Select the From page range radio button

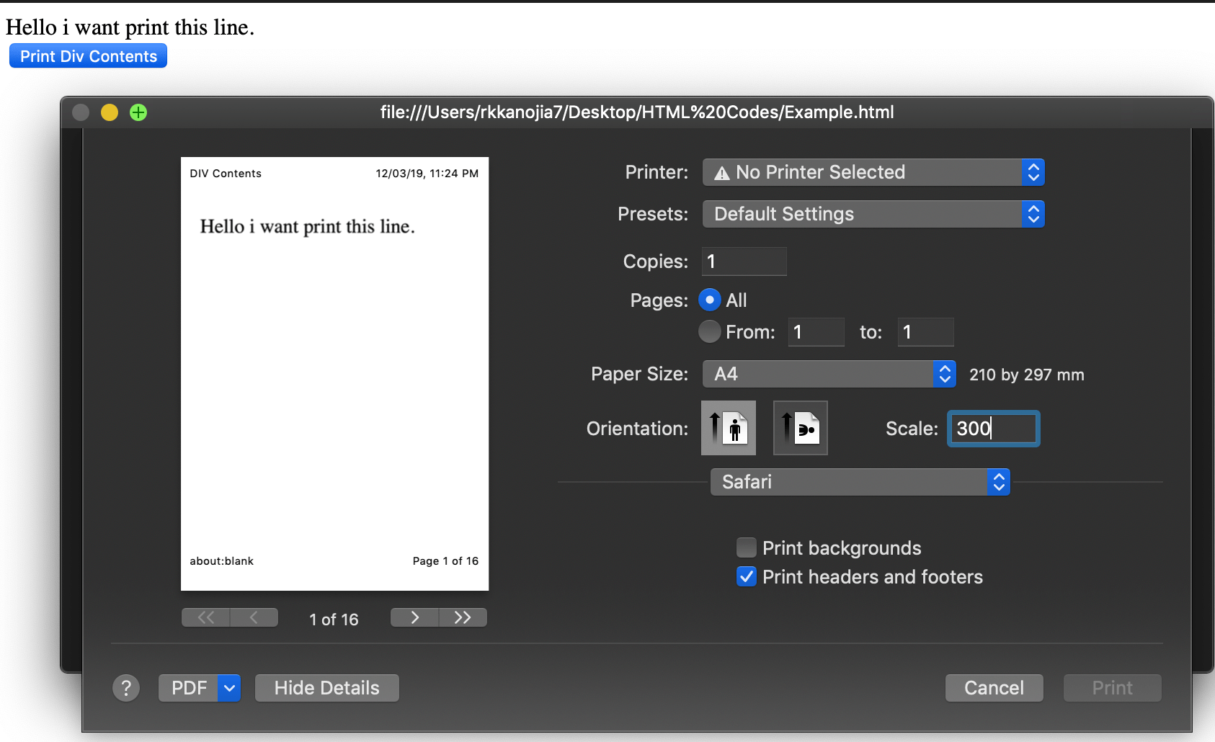[709, 331]
